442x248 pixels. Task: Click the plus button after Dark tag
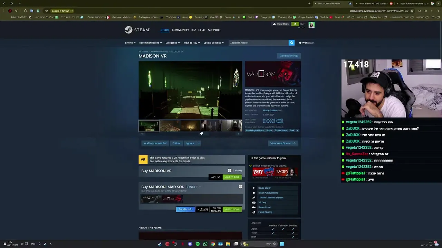tap(297, 131)
